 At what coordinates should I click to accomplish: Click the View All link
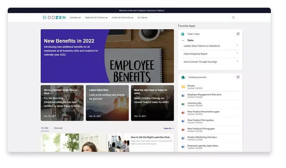(168, 128)
